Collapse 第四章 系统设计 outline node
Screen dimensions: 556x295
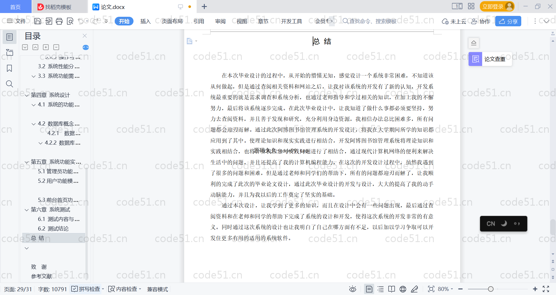27,95
